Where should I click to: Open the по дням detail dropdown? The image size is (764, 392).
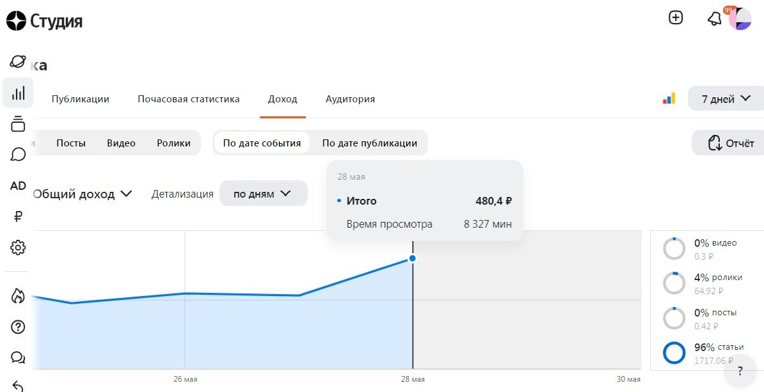(263, 193)
